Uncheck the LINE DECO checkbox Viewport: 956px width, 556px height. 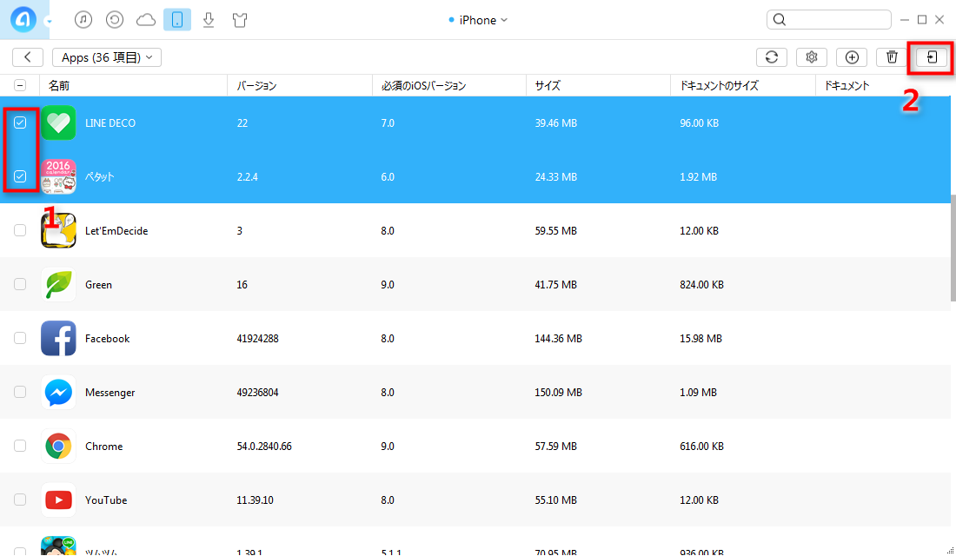20,122
